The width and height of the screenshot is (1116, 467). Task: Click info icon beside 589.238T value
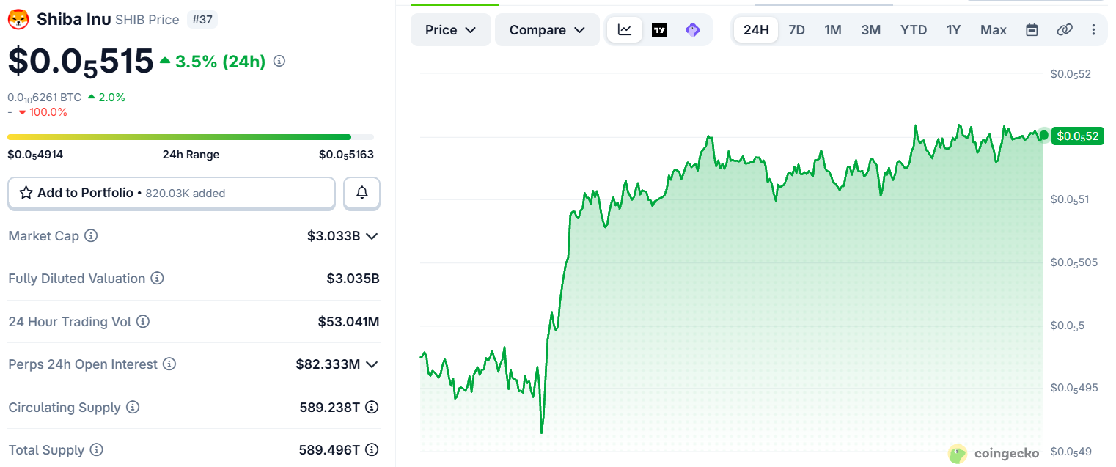point(372,408)
